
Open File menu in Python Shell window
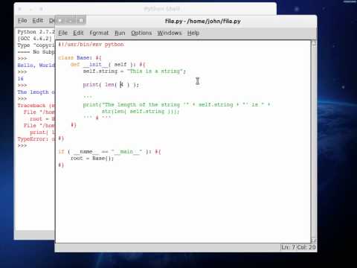click(x=22, y=20)
